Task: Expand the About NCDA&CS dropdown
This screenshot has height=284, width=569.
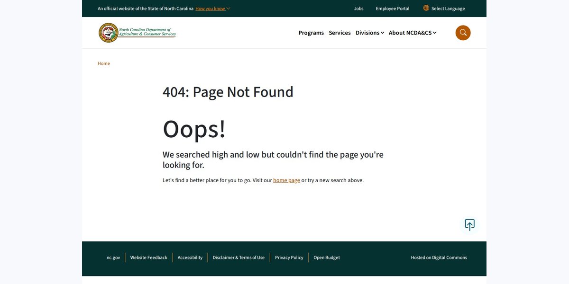Action: (413, 33)
